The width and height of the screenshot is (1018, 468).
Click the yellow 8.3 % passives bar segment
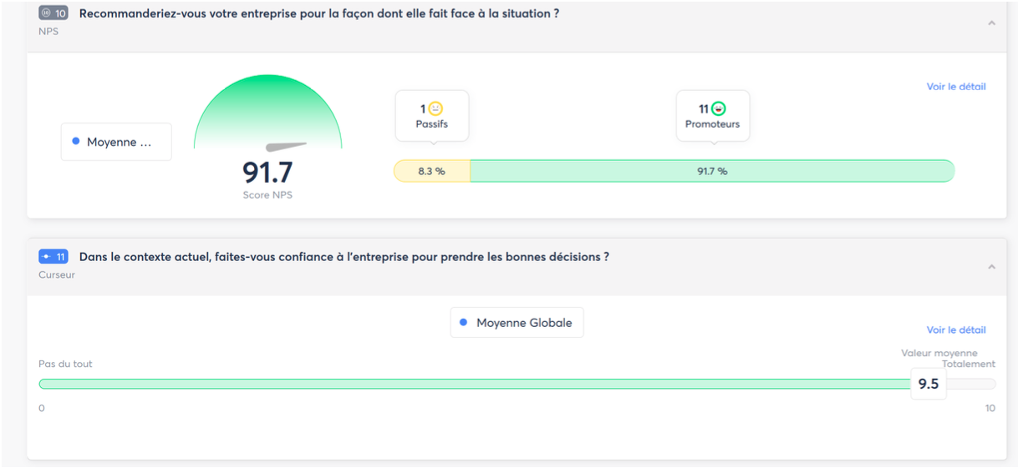tap(432, 171)
